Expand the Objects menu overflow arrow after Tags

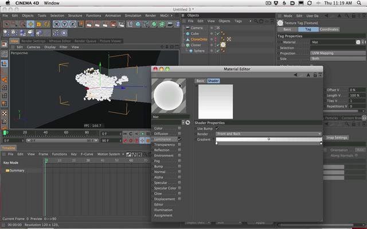[250, 21]
